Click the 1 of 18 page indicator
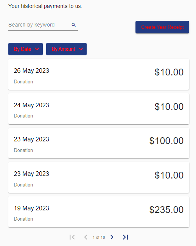Image resolution: width=196 pixels, height=246 pixels. pos(99,237)
